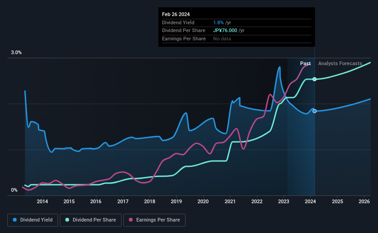Click the 'Feb 26 2024' tooltip date
This screenshot has width=378, height=233.
click(x=176, y=14)
